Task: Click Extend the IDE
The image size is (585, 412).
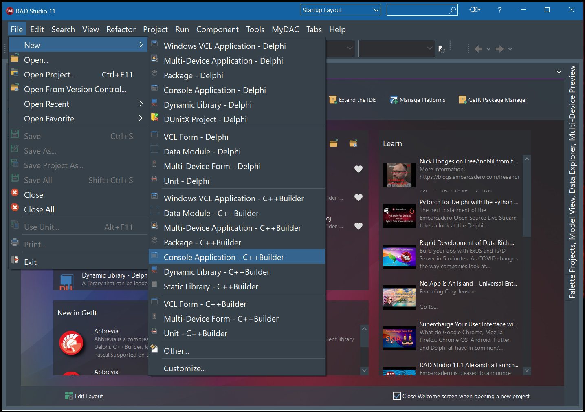Action: [x=352, y=100]
